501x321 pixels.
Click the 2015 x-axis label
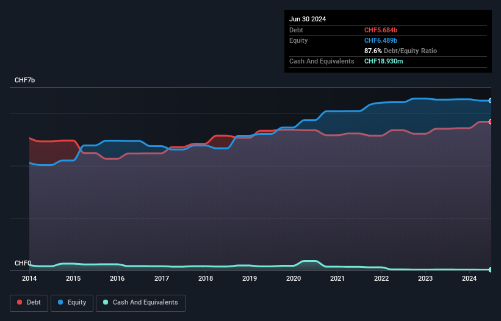click(73, 278)
